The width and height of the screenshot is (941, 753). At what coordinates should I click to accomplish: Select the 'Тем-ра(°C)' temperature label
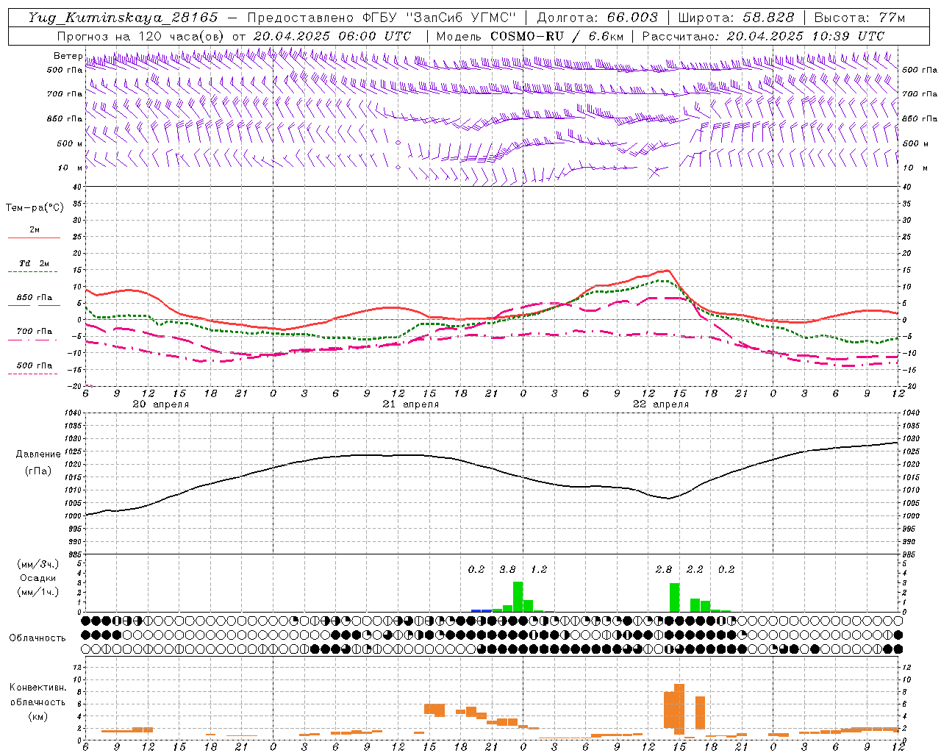pyautogui.click(x=35, y=208)
